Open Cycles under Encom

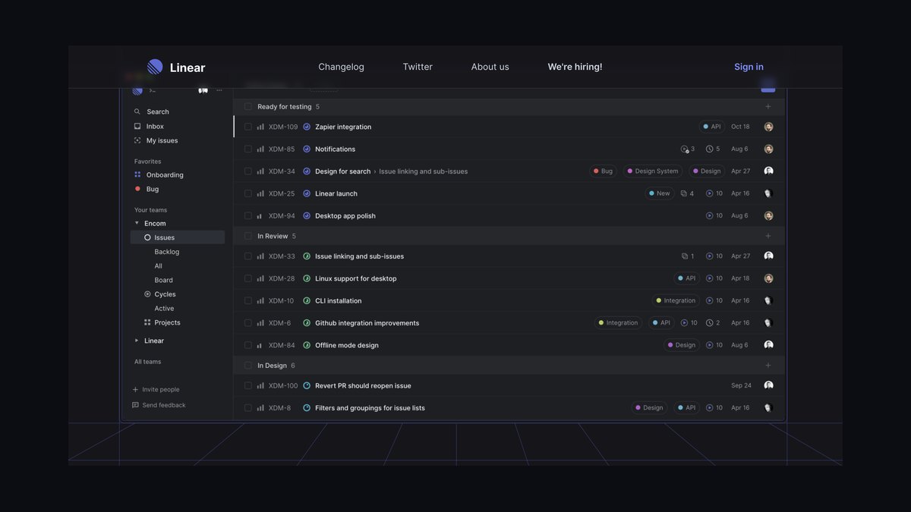pos(160,294)
